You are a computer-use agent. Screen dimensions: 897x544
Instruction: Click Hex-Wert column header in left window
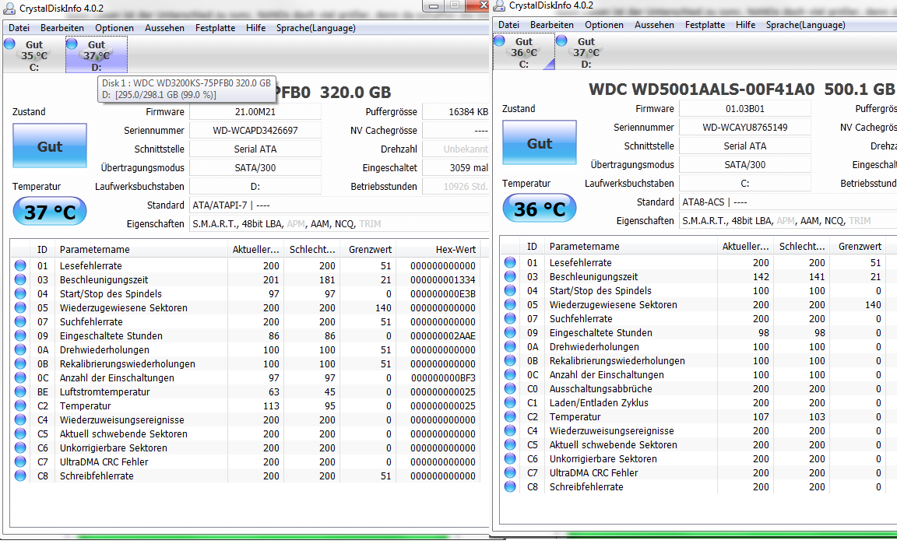[438, 249]
